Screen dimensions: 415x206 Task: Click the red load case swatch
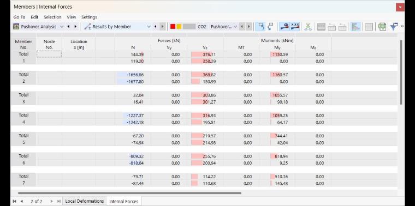coord(173,27)
